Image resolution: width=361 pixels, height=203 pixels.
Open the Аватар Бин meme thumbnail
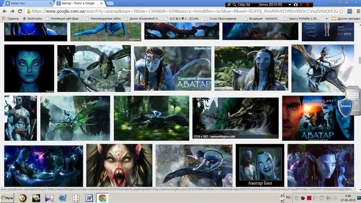click(260, 165)
